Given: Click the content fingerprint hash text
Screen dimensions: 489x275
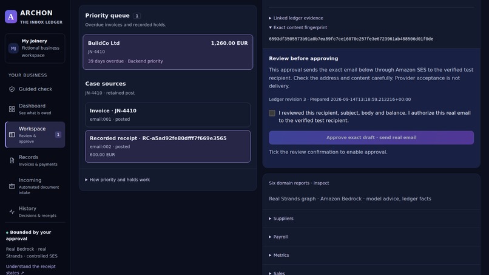Looking at the screenshot, I should click(351, 39).
